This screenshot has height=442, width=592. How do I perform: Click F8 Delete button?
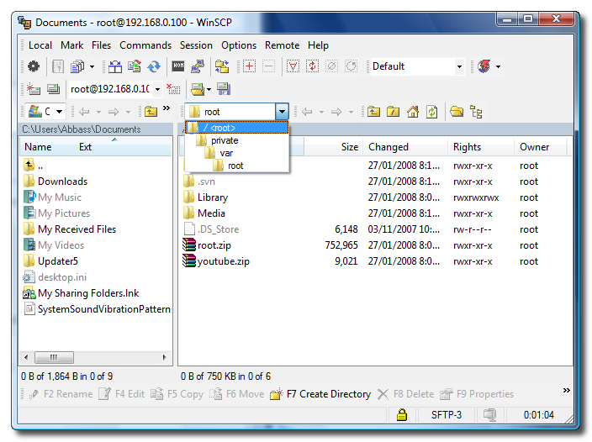coord(406,394)
